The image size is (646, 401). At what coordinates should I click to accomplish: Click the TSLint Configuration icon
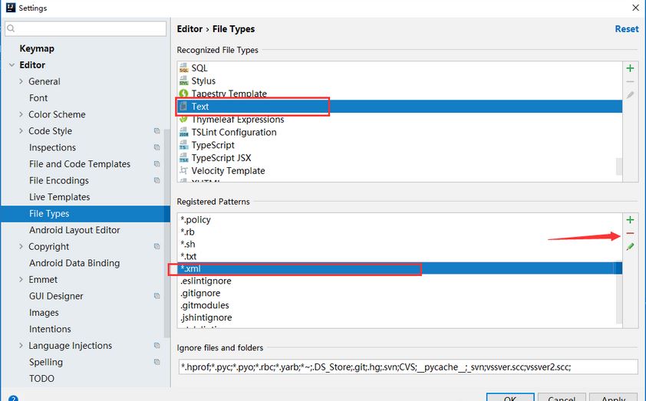click(x=183, y=132)
